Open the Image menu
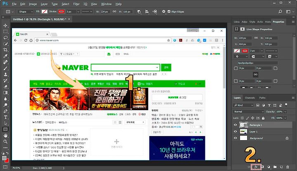 tap(33, 4)
